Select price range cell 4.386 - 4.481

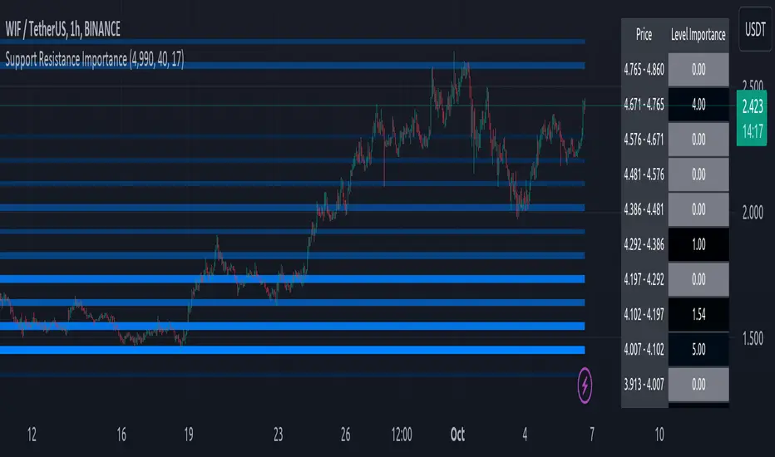pos(644,209)
